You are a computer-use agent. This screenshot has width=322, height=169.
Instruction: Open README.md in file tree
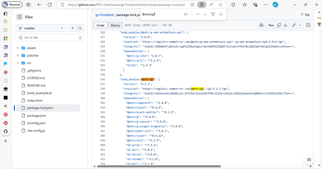pos(36,85)
